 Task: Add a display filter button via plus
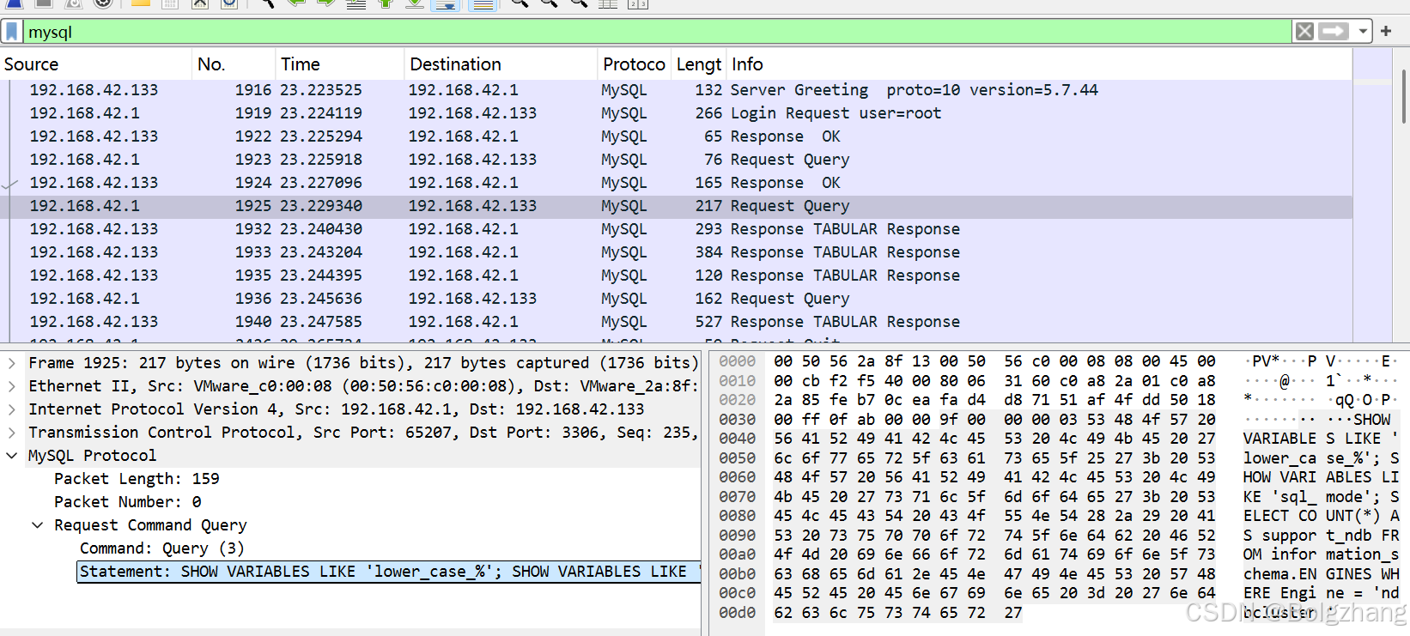1386,31
